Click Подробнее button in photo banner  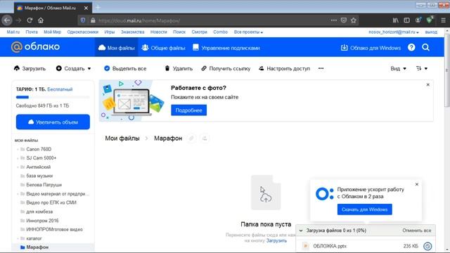[189, 110]
